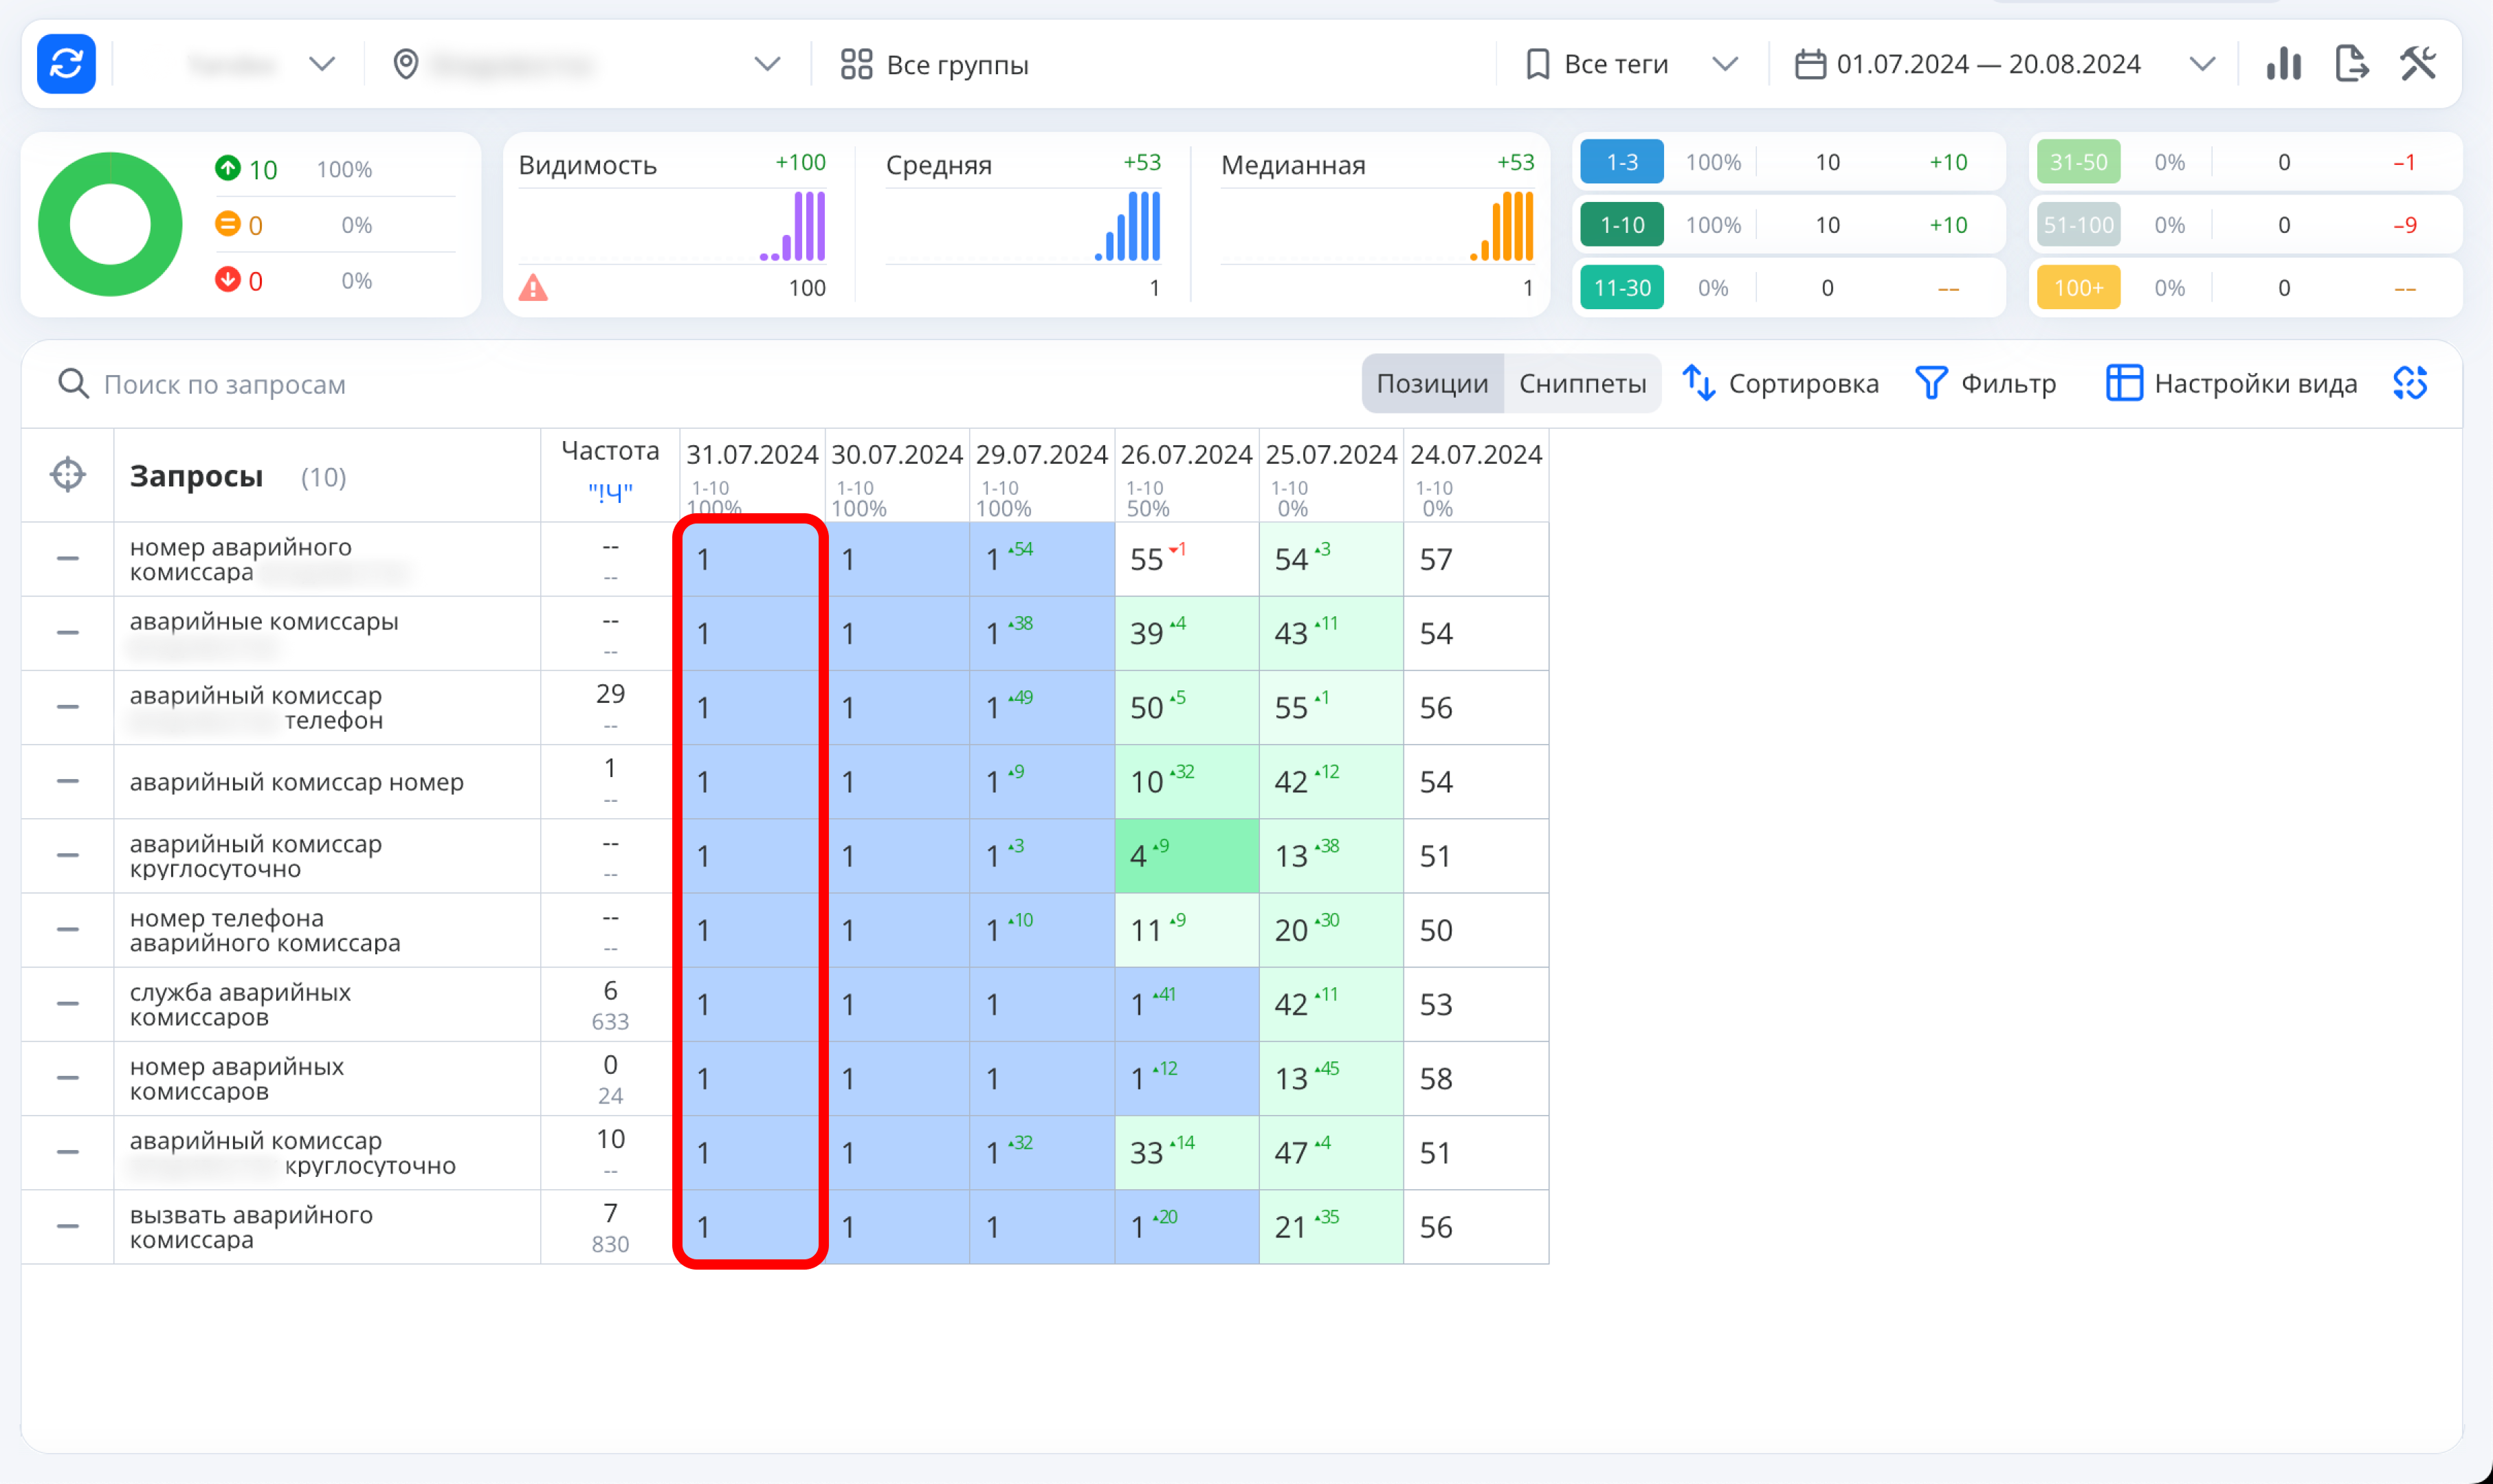The image size is (2493, 1484).
Task: Toggle the "!Ч" frequency type under Частота
Action: [x=610, y=492]
